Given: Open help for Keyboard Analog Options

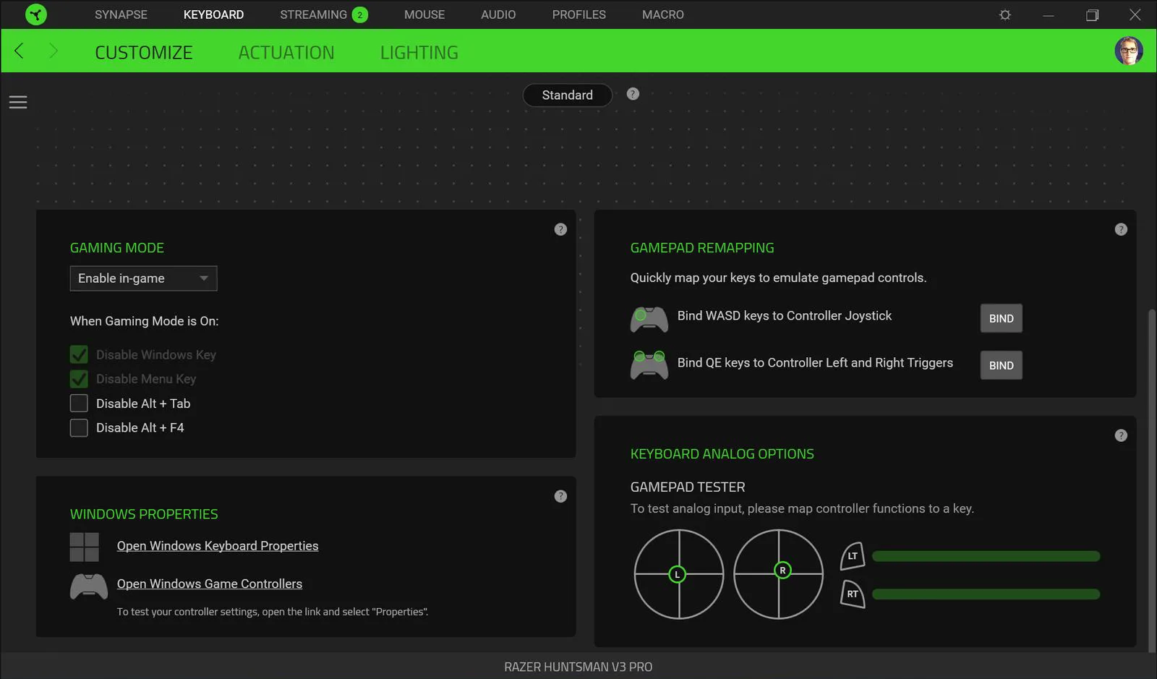Looking at the screenshot, I should tap(1121, 435).
